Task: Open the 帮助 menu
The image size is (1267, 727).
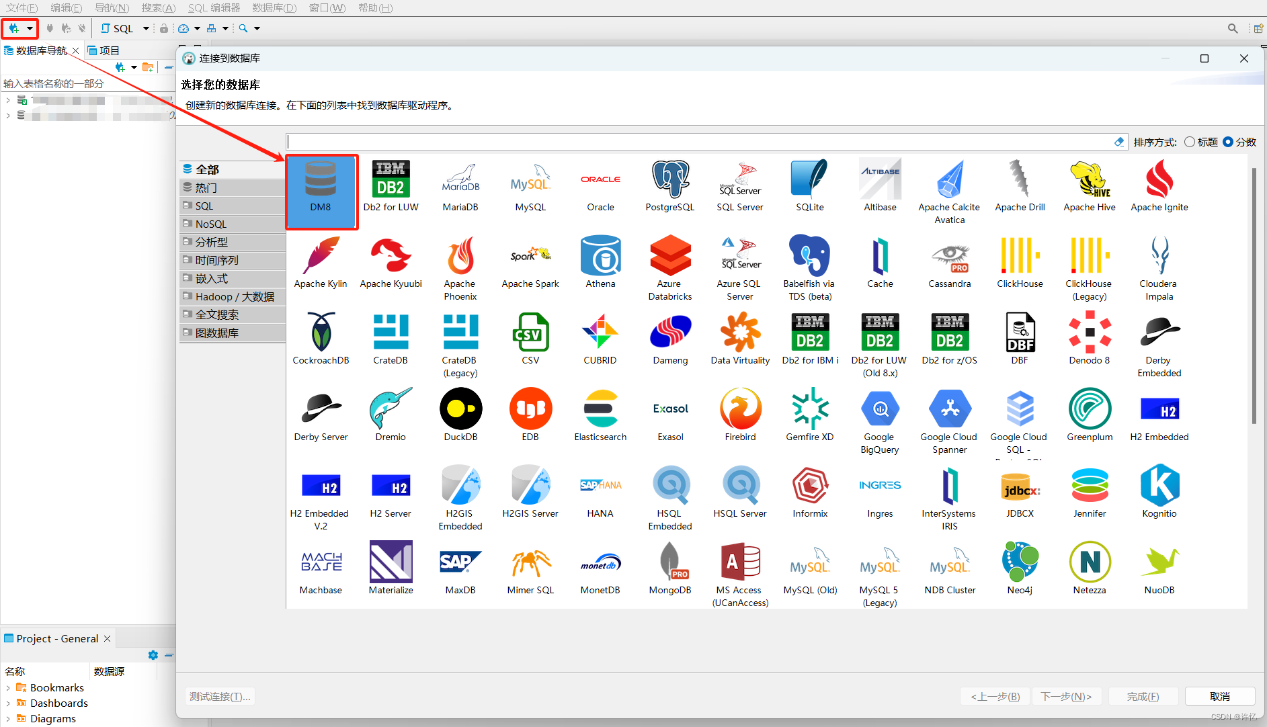Action: [375, 7]
